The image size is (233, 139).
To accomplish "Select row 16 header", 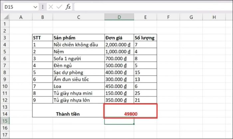I will 5,128.
